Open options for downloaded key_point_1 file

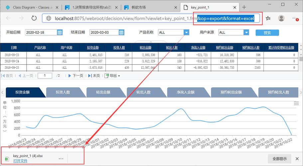(x=61, y=159)
